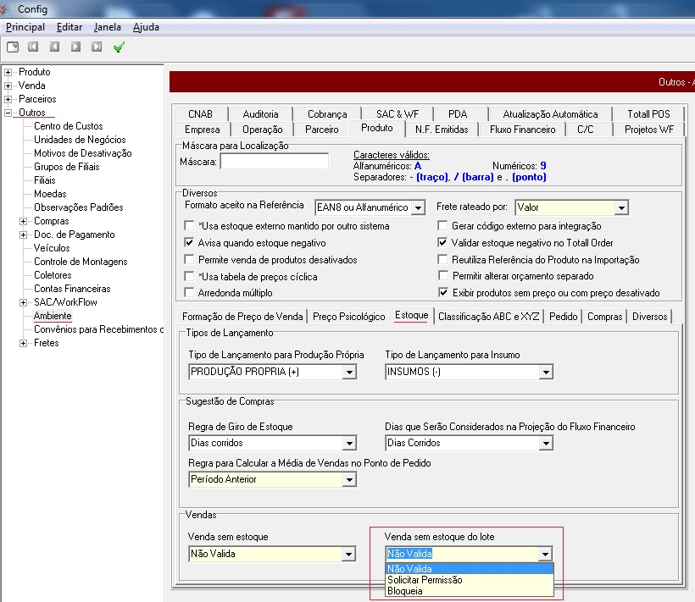Image resolution: width=695 pixels, height=602 pixels.
Task: Open the 'Frete rateado por' dropdown
Action: point(621,207)
